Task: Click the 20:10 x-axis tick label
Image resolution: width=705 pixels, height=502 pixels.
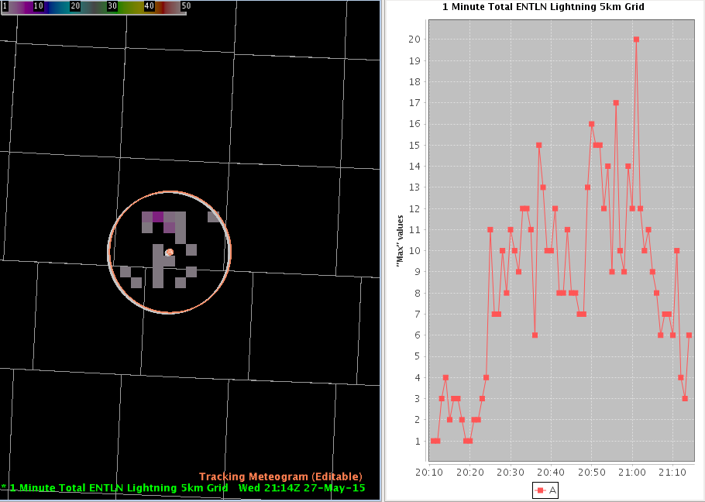Action: (429, 473)
